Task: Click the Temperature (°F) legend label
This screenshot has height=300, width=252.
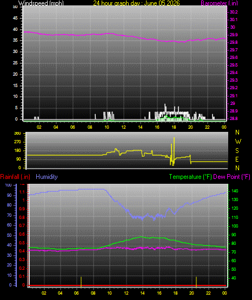Action: (190, 177)
